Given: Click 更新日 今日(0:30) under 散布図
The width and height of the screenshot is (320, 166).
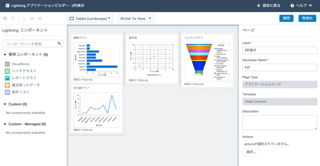Looking at the screenshot, I should click(x=138, y=81).
